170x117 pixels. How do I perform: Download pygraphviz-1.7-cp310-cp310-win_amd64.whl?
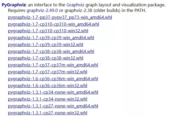[x=53, y=24]
